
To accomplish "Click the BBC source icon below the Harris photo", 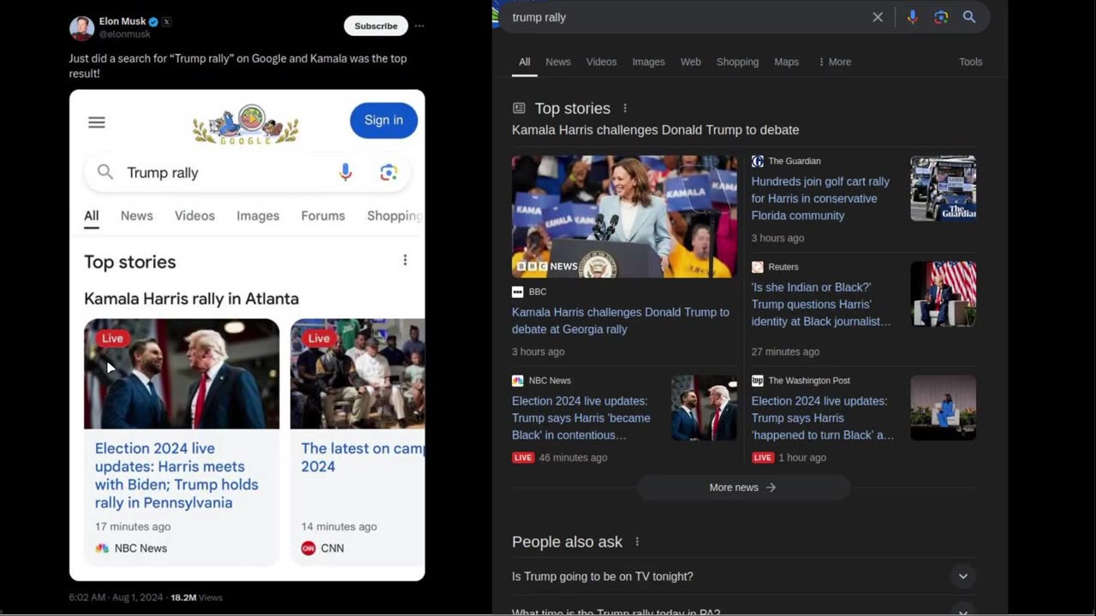I will point(517,292).
